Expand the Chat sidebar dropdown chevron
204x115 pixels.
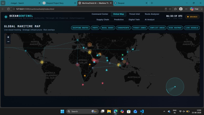[x=201, y=9]
